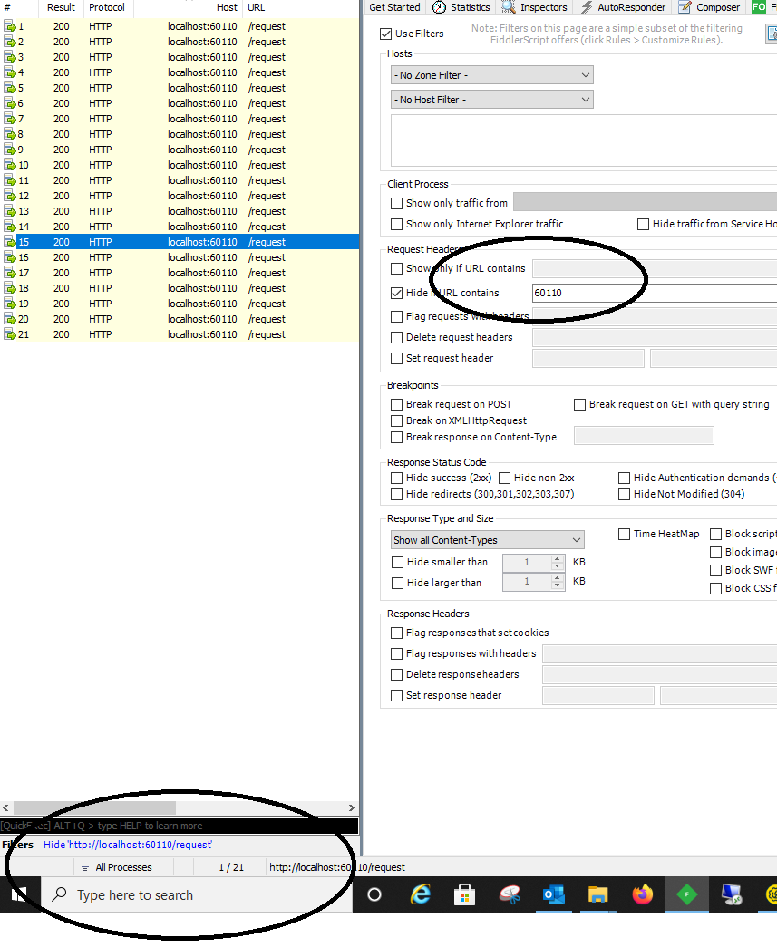
Task: Check Show only if URL contains
Action: 396,269
